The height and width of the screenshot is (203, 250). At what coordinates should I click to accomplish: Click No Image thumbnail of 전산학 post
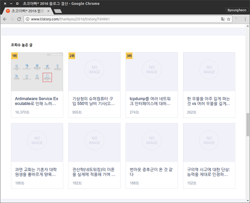[94, 142]
